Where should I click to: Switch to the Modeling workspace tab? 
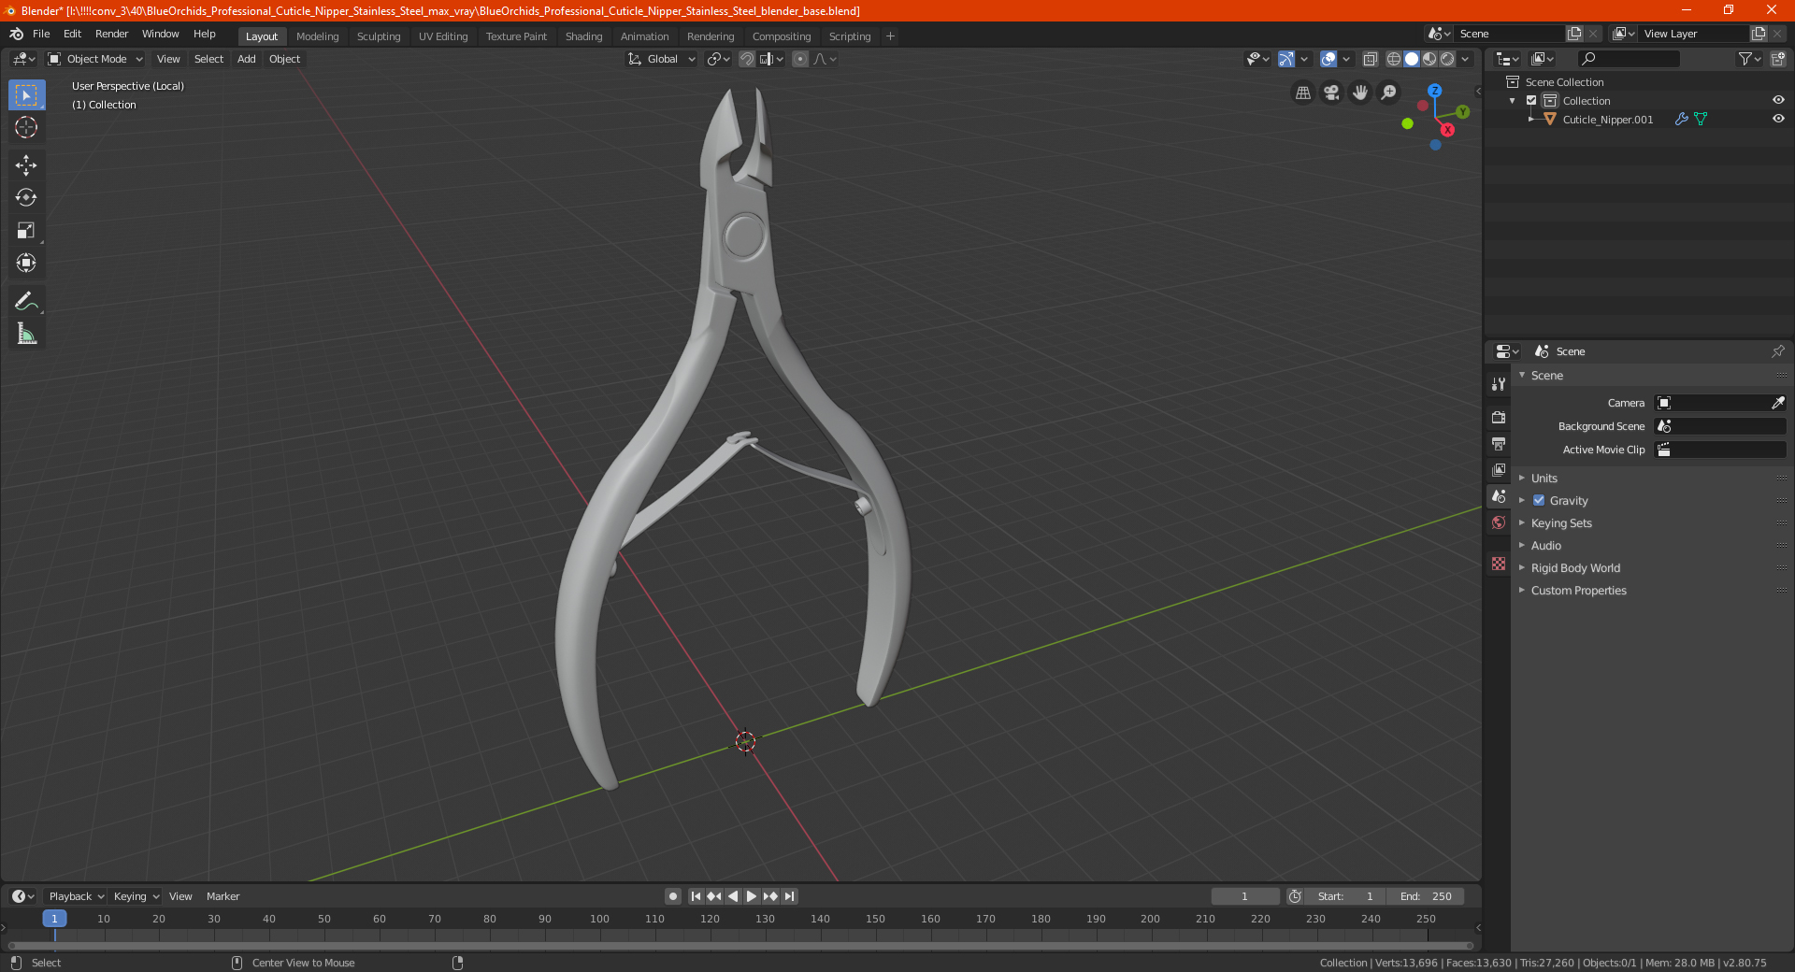click(x=317, y=36)
